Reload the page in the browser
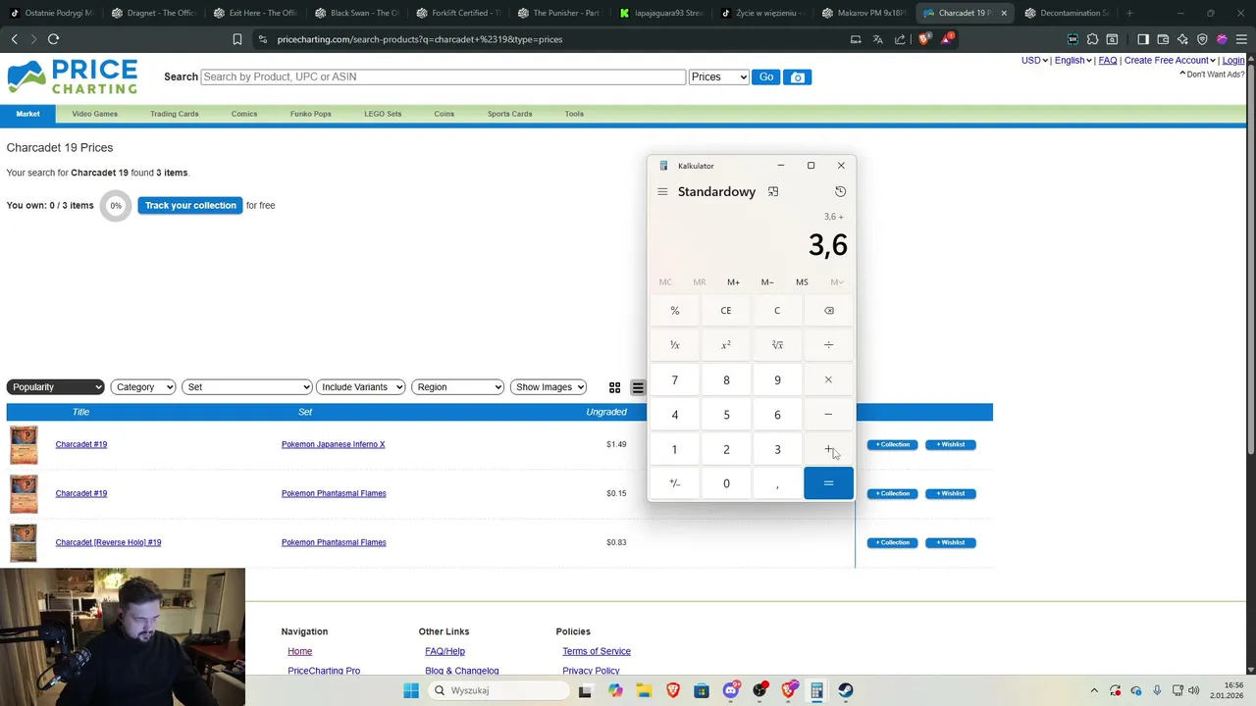The width and height of the screenshot is (1256, 706). point(53,39)
